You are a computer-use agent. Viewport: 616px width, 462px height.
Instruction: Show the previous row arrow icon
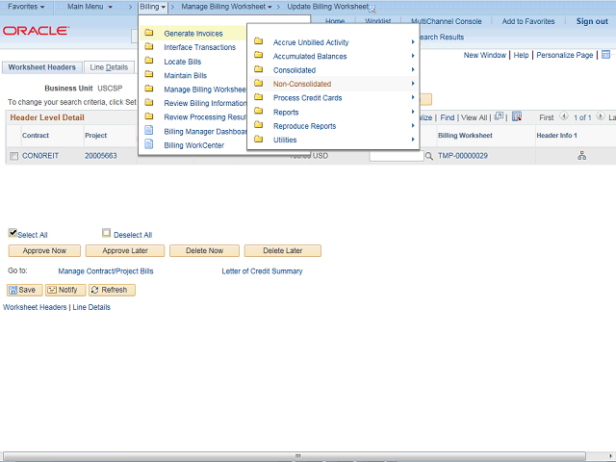pos(564,115)
